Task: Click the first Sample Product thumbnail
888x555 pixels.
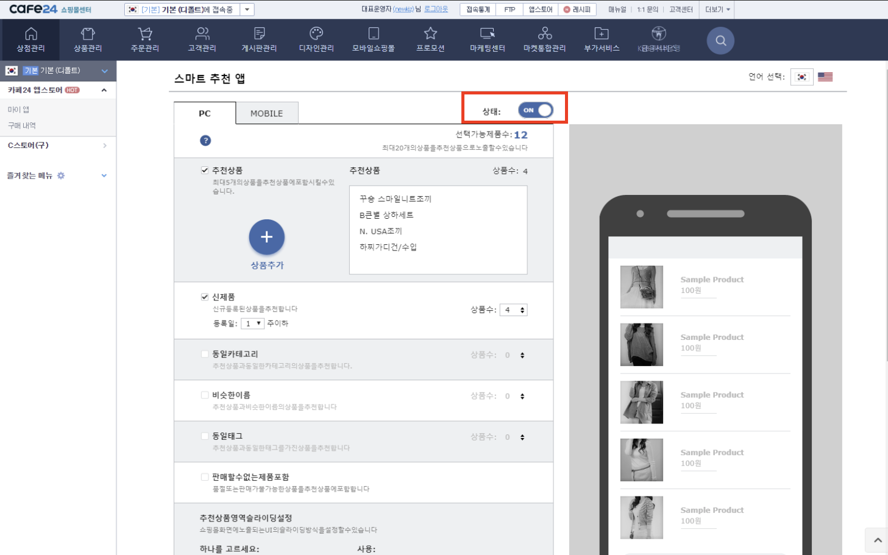Action: (642, 287)
